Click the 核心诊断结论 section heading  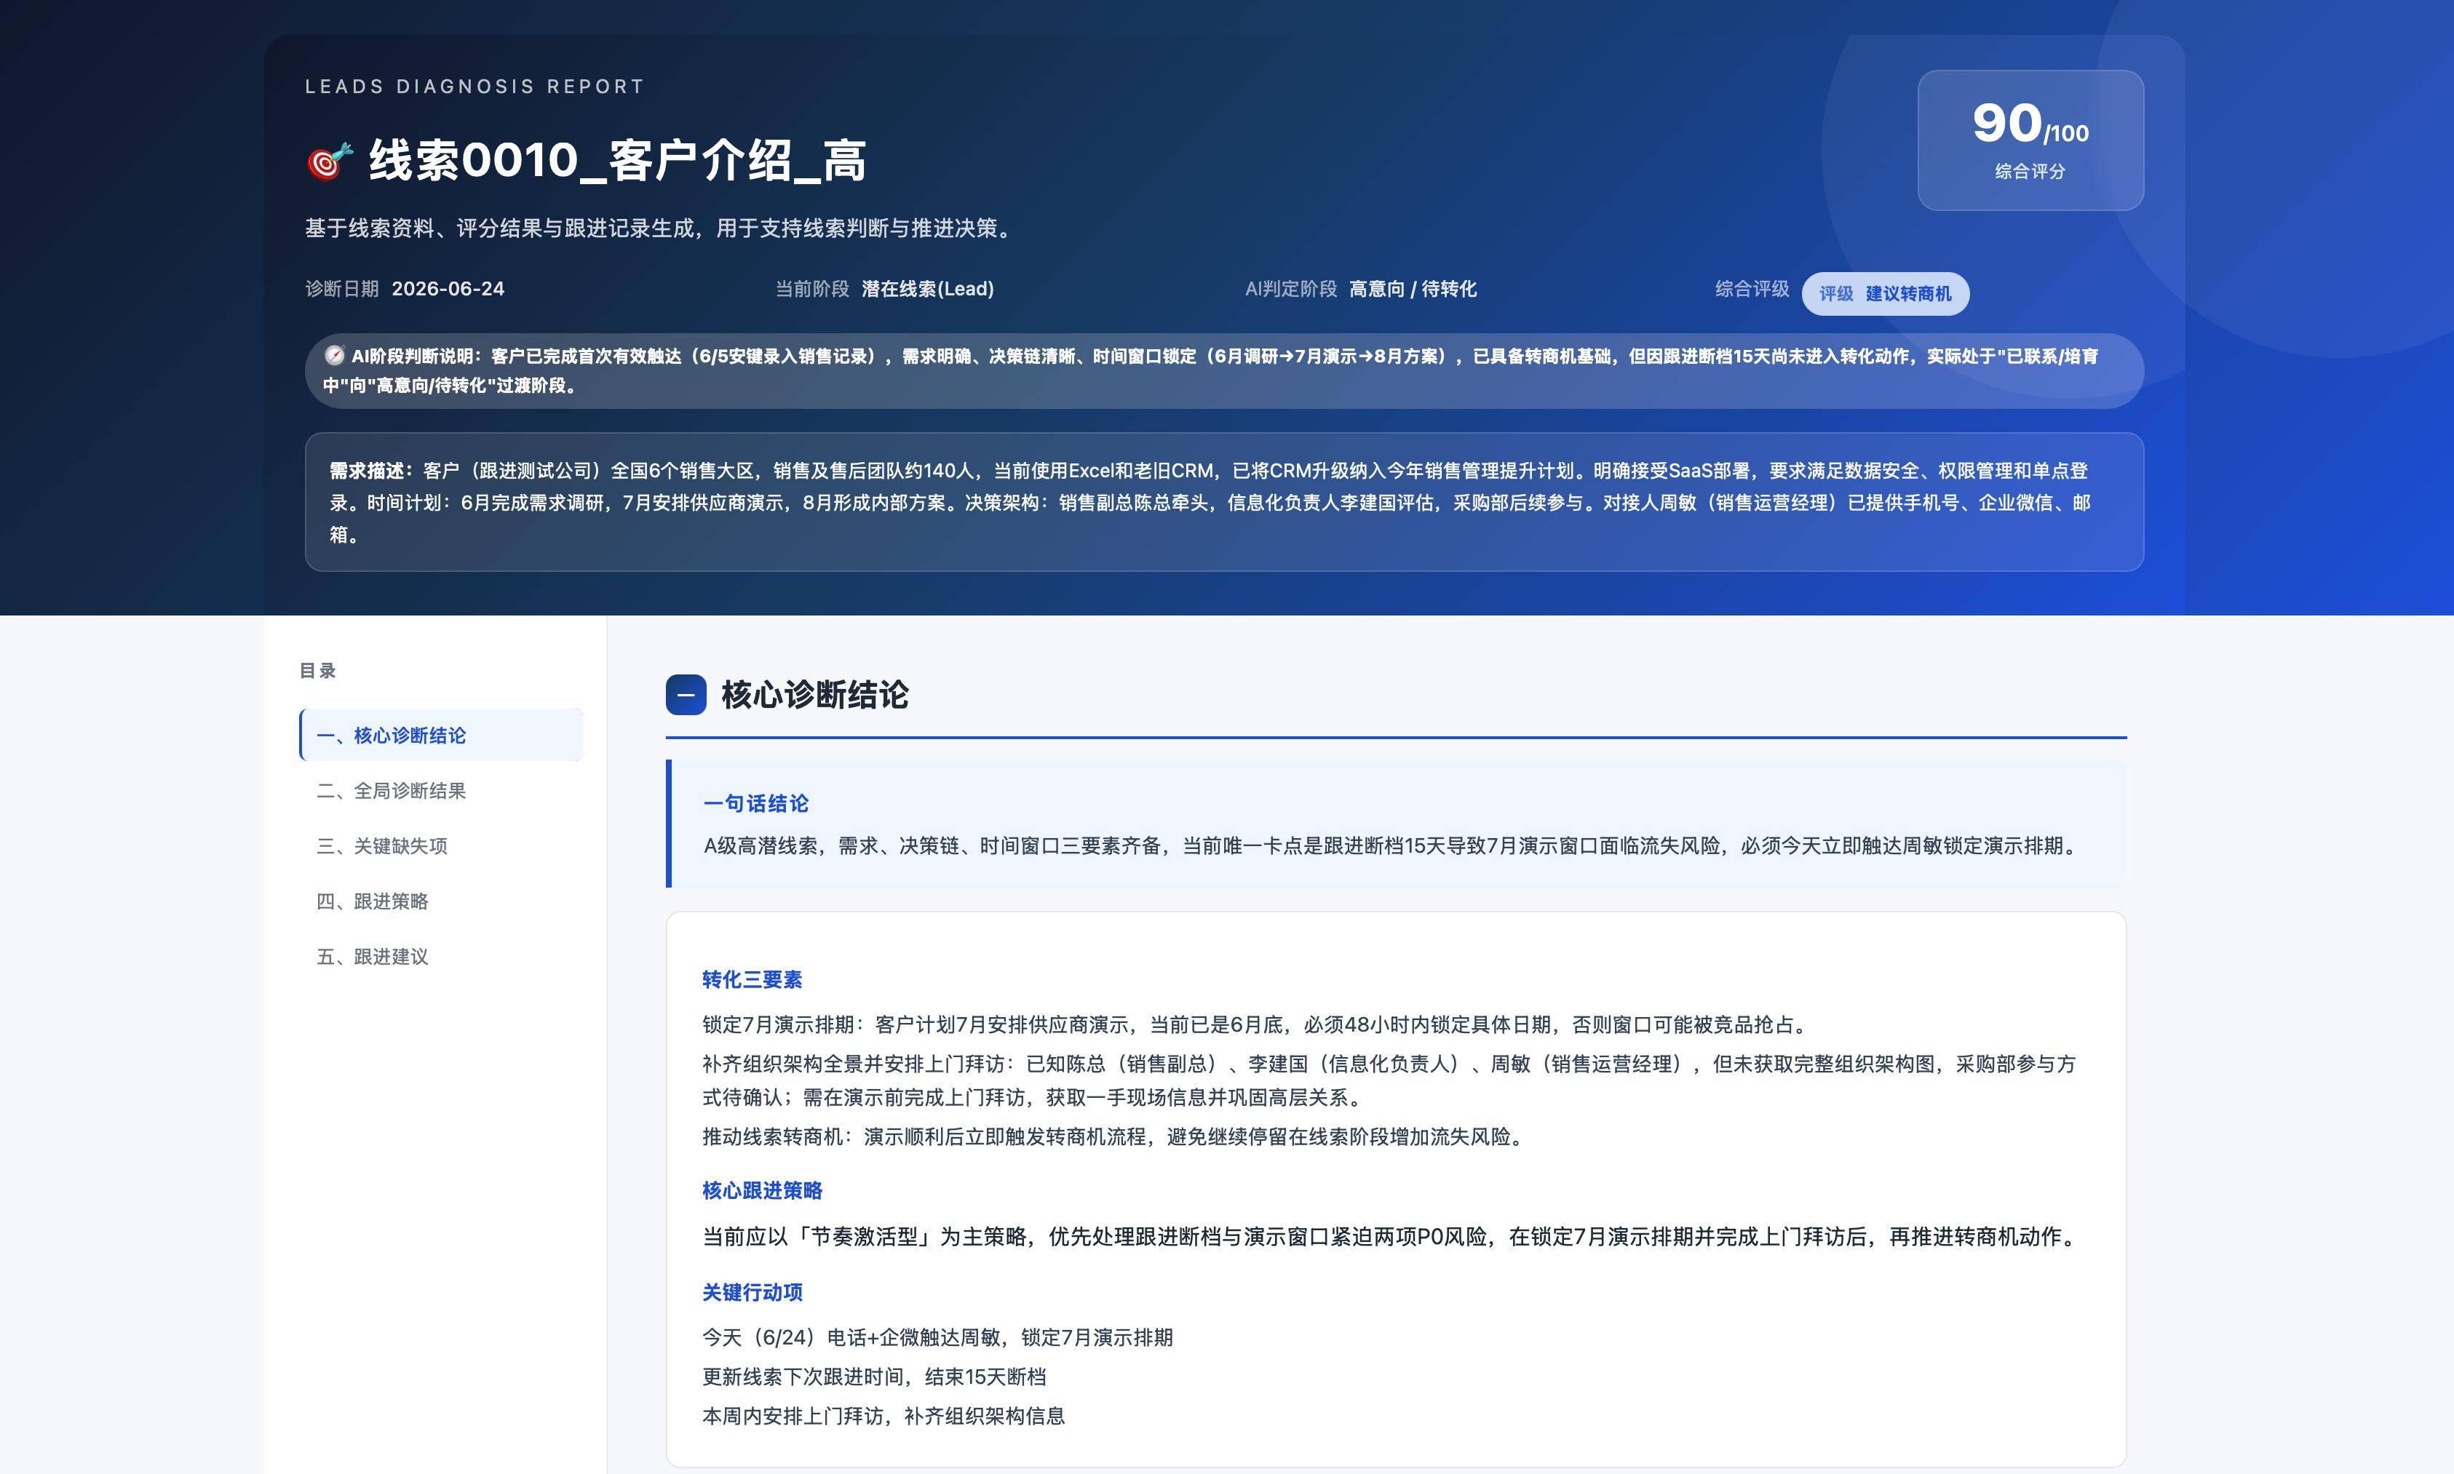814,696
